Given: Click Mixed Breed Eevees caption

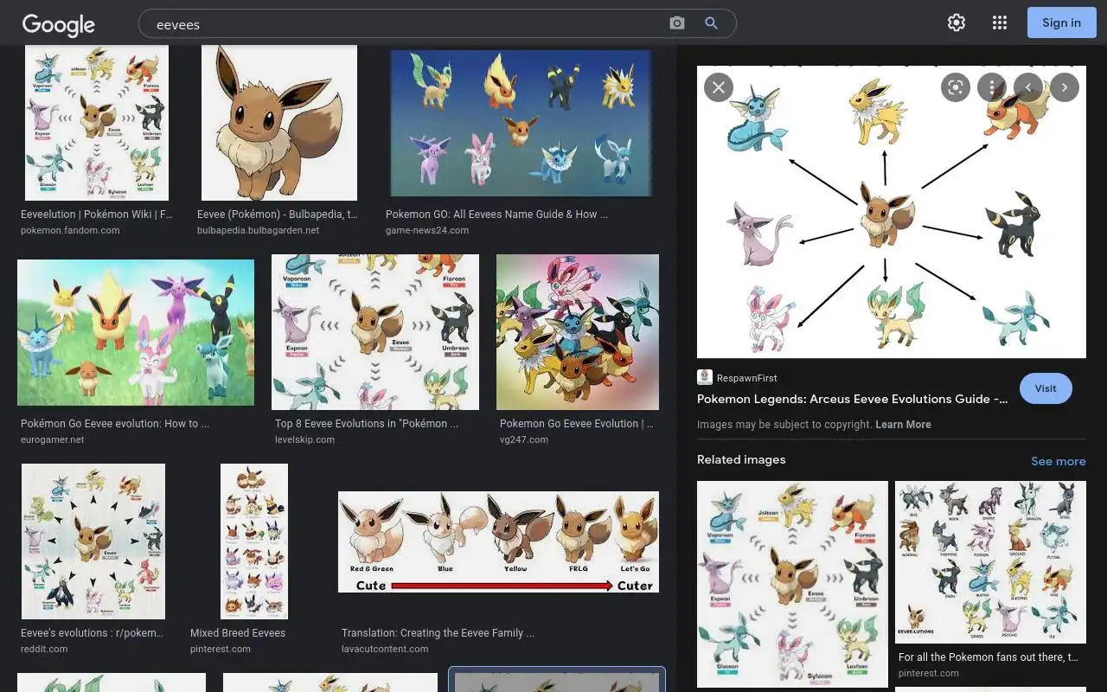Looking at the screenshot, I should click(238, 633).
